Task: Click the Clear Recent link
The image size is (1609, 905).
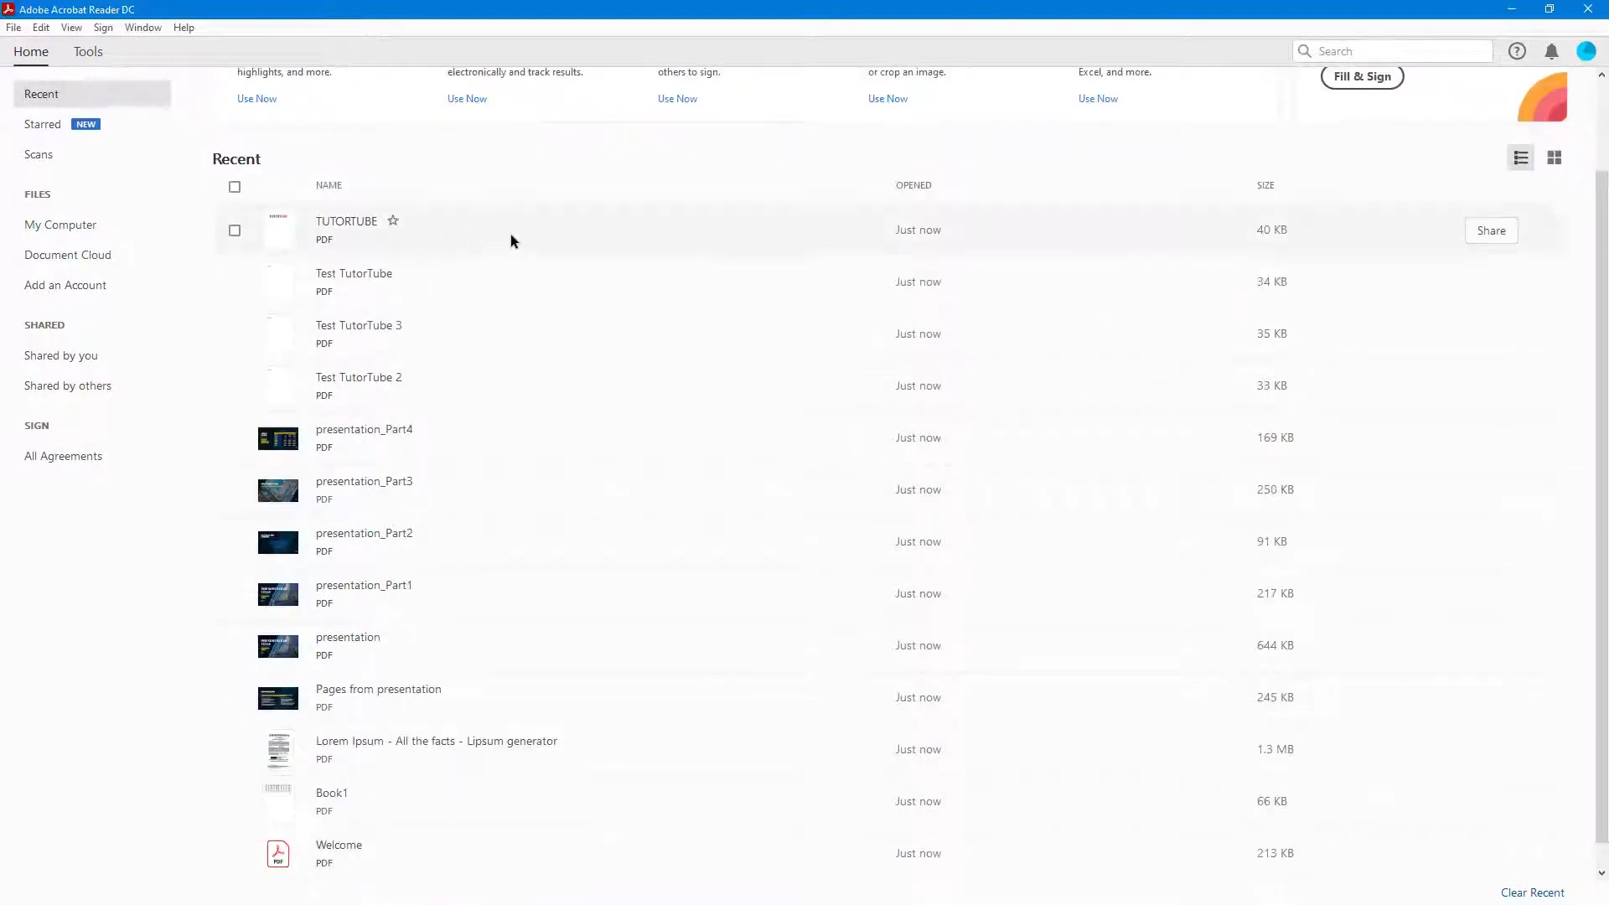Action: point(1532,892)
